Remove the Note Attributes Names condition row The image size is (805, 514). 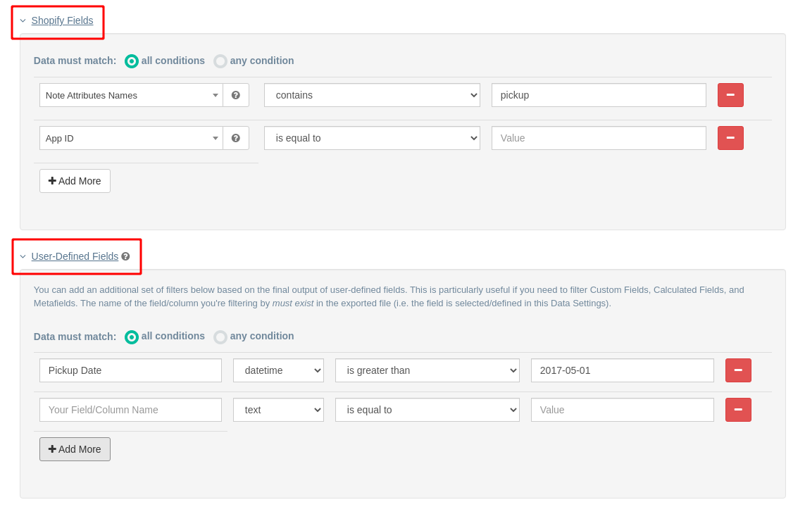click(x=730, y=95)
